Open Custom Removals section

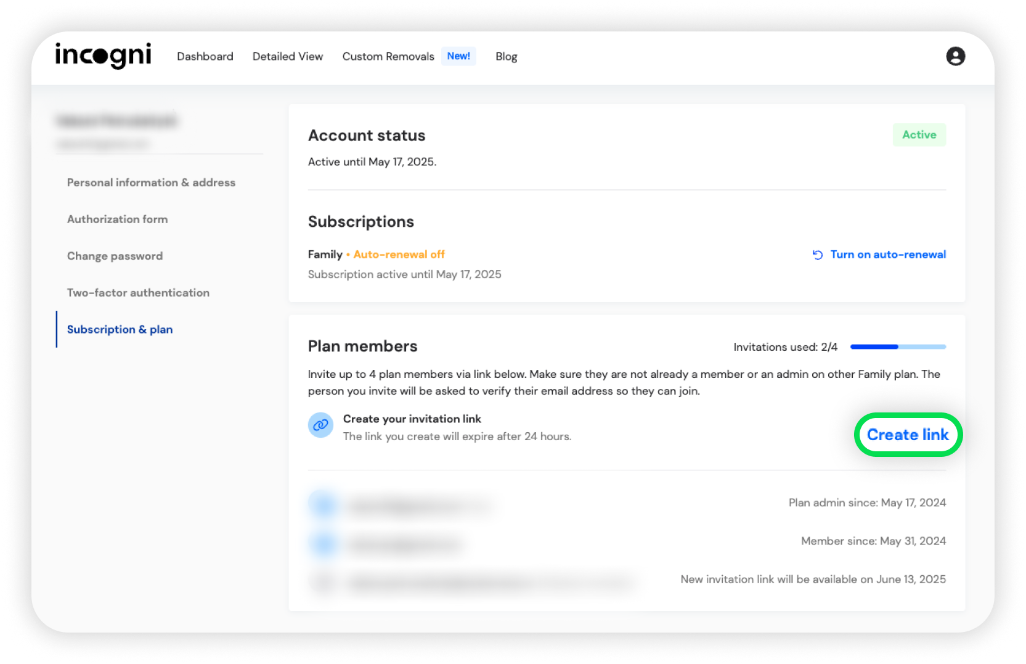pyautogui.click(x=388, y=57)
